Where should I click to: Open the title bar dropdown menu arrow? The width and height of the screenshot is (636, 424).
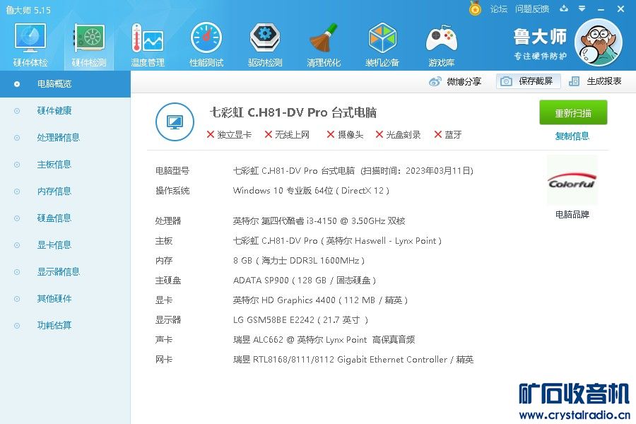point(582,8)
